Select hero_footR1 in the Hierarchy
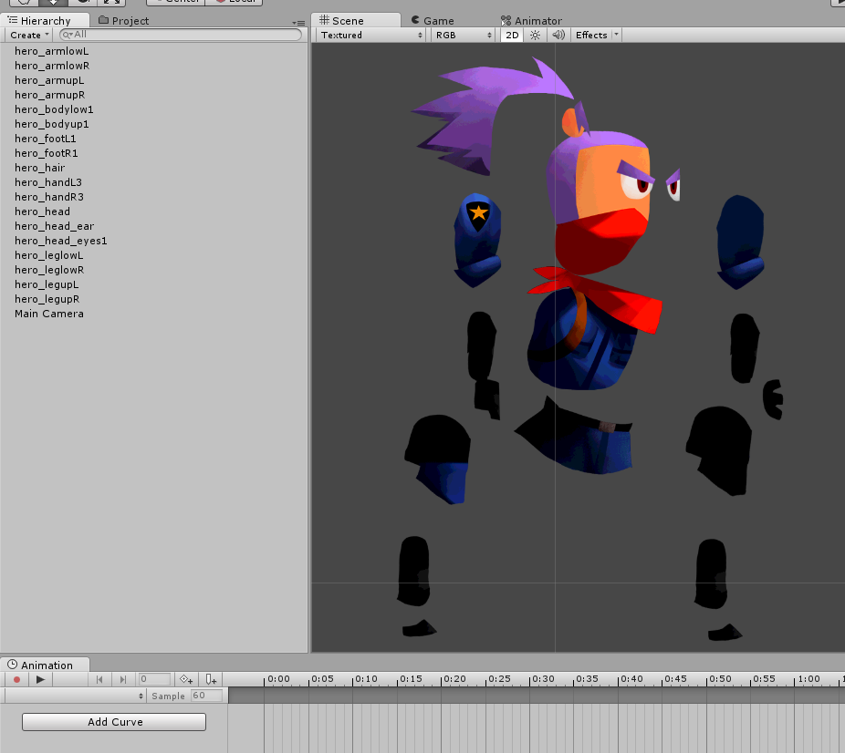Viewport: 845px width, 753px height. [47, 153]
